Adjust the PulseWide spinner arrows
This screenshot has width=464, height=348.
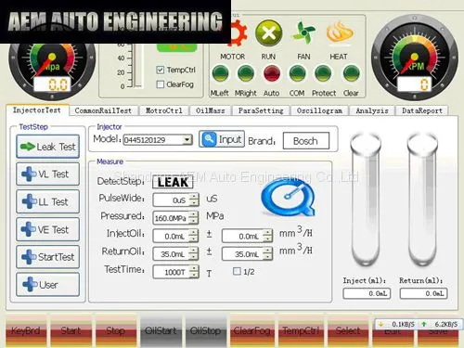[x=194, y=200]
